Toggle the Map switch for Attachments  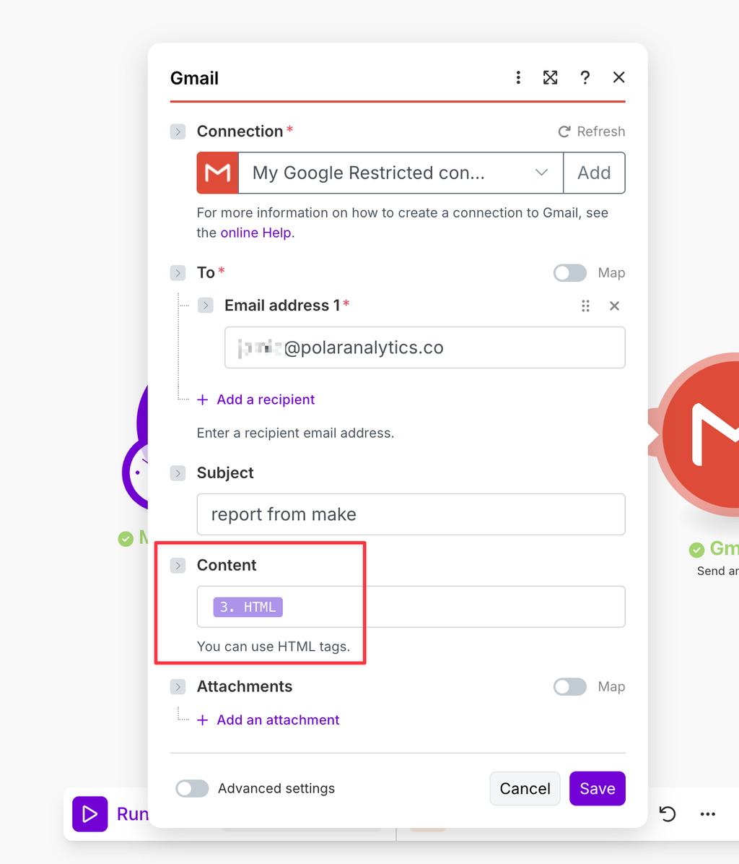570,686
